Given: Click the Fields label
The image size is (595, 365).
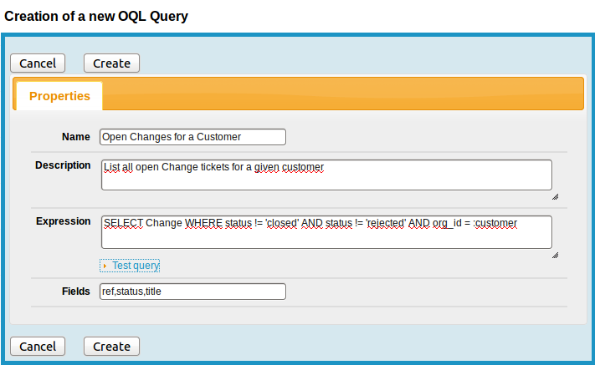Looking at the screenshot, I should coord(76,291).
